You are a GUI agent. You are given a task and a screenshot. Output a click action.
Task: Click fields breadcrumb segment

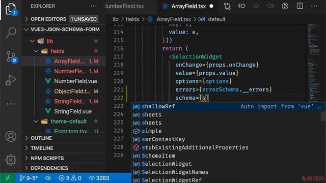(132, 19)
